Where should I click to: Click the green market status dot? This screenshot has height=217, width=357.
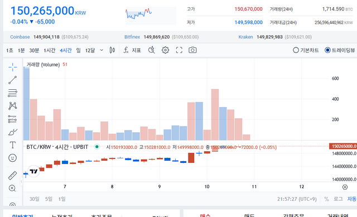97,147
